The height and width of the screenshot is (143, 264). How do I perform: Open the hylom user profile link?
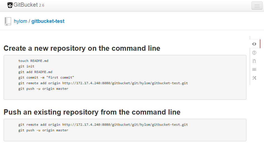(x=20, y=21)
